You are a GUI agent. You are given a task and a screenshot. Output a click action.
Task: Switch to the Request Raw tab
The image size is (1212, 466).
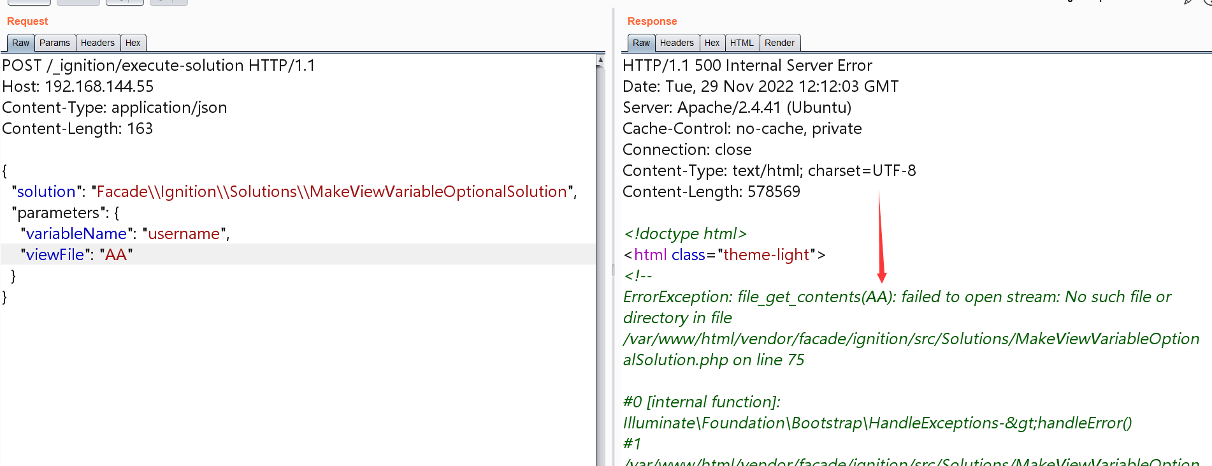point(20,43)
